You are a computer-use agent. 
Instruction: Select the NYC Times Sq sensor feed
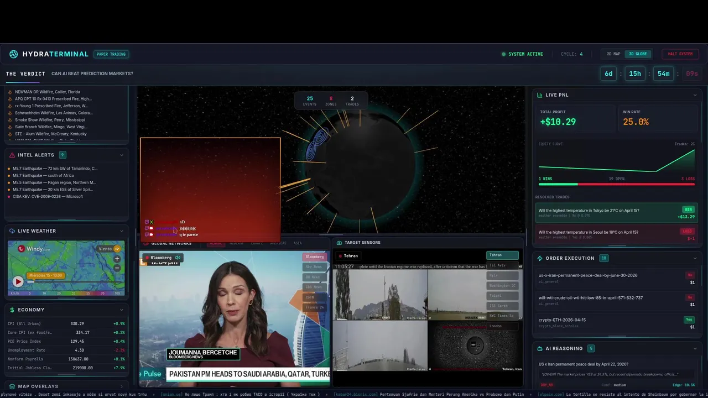503,316
